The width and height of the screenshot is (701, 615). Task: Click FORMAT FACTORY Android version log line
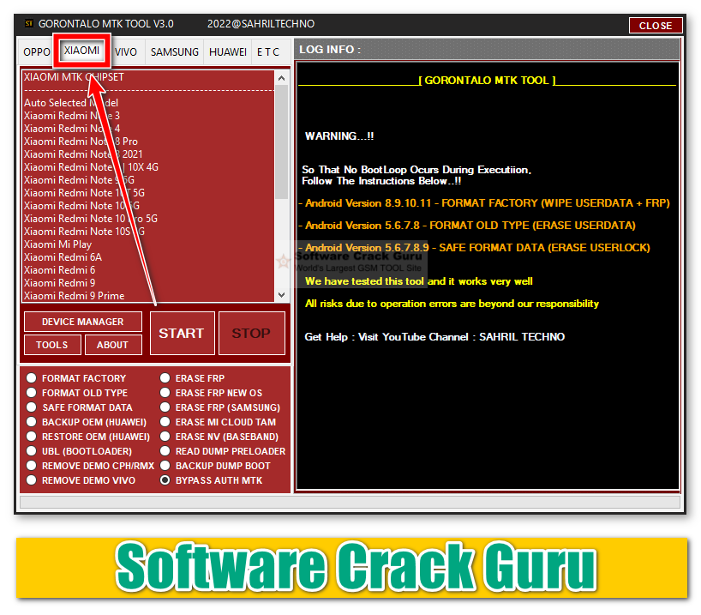[484, 203]
